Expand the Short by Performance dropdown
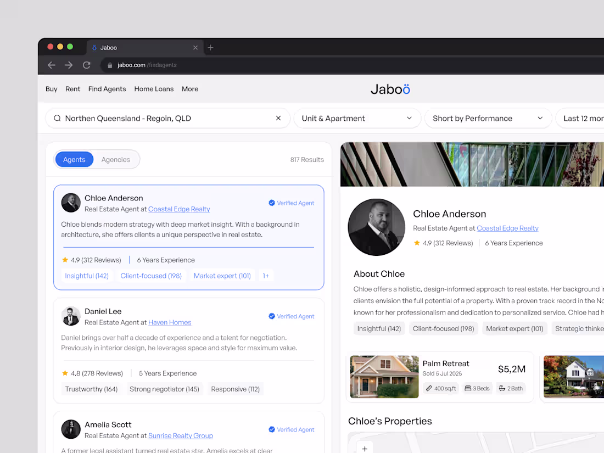Viewport: 604px width, 453px height. pos(488,118)
